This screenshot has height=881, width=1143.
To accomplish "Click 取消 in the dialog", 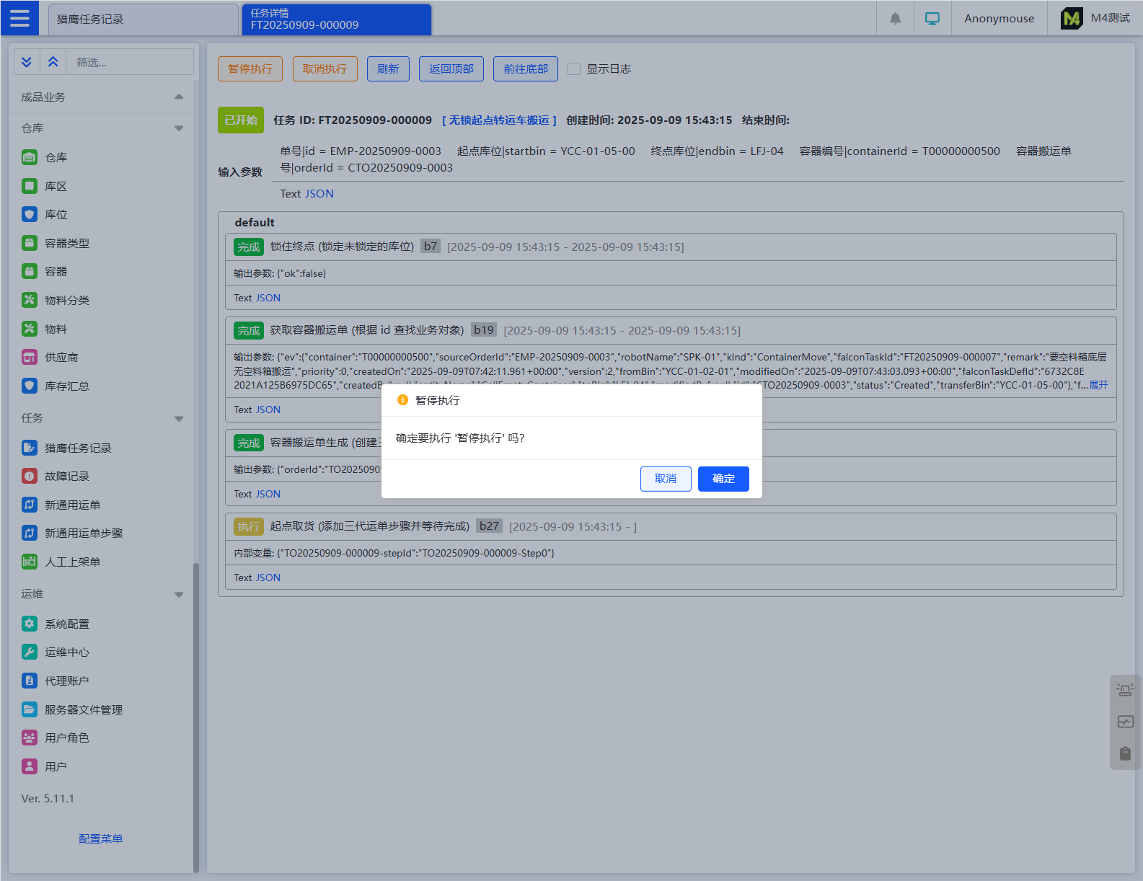I will 665,479.
